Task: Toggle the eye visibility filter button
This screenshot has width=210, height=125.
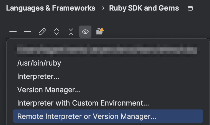Action: point(85,32)
